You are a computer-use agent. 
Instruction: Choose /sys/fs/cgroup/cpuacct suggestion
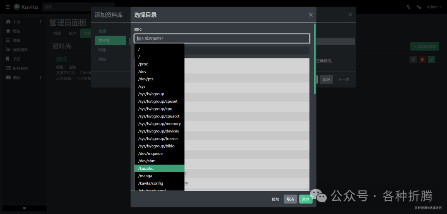click(159, 116)
